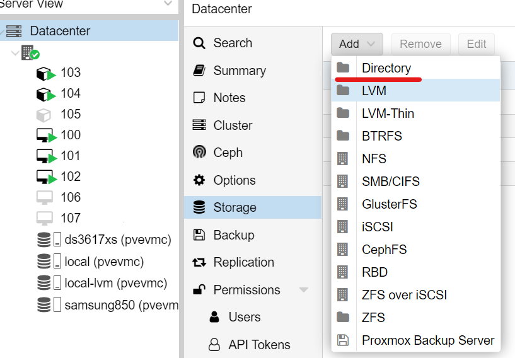Click the Summary book icon
Screen dimensions: 515x358
tap(199, 71)
